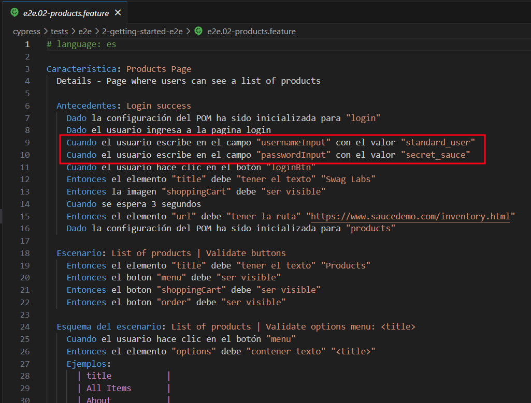Click line number 18 in the gutter
Image resolution: width=531 pixels, height=403 pixels.
(25, 253)
